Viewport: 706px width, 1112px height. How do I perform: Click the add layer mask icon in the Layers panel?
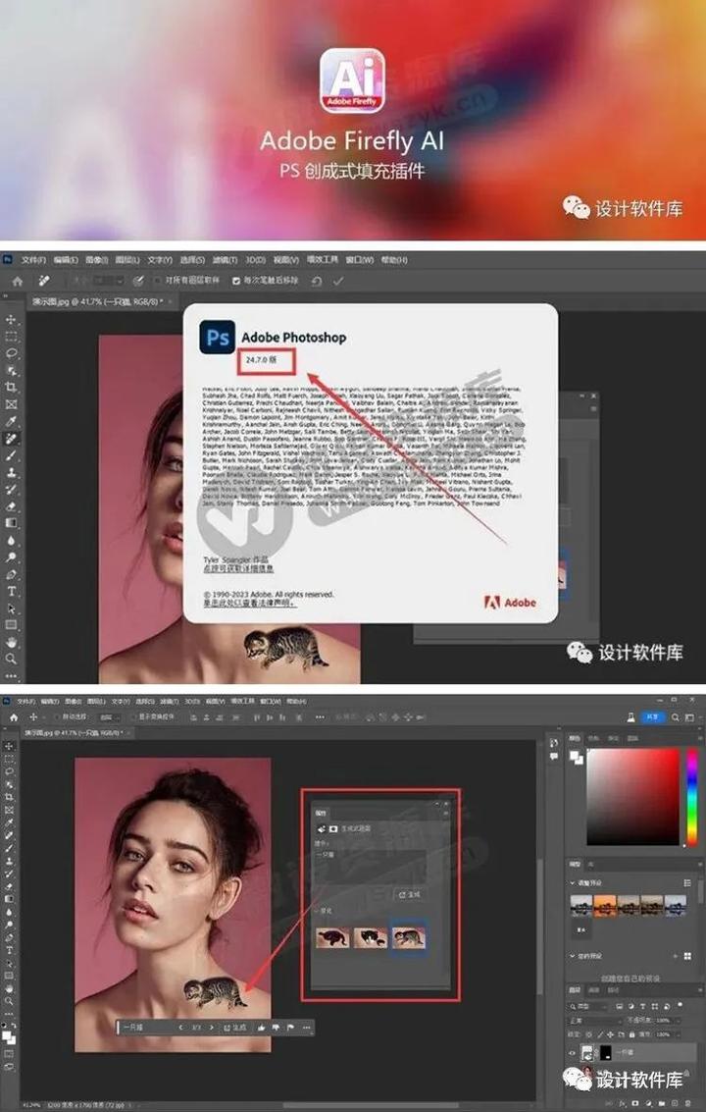635,1103
